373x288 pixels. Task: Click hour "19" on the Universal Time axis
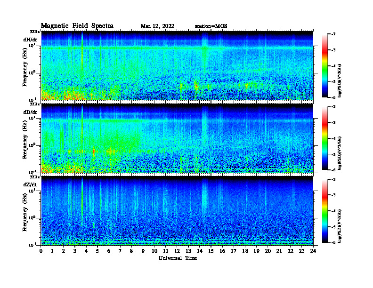pos(256,251)
